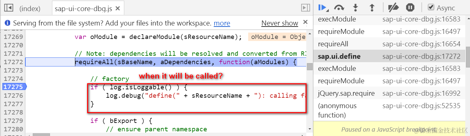Step into next function call
The width and height of the screenshot is (470, 136).
[x=355, y=7]
